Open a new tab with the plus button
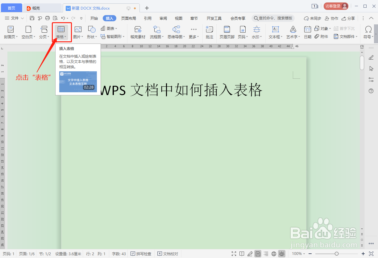378x258 pixels. pos(147,8)
